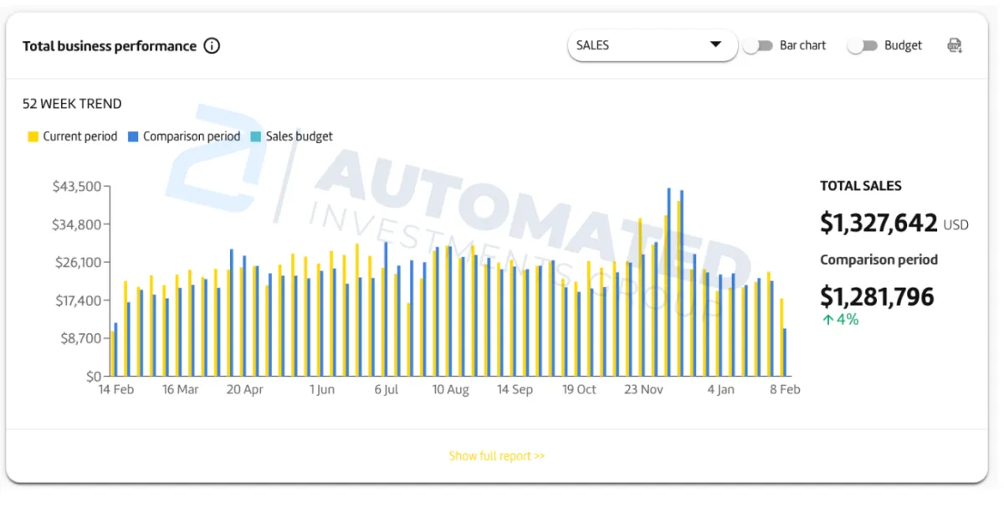The image size is (1004, 514).
Task: Select the Sales budget legend label
Action: pyautogui.click(x=300, y=136)
